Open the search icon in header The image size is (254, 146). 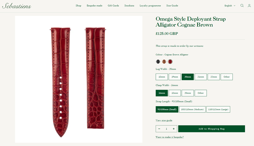(242, 6)
